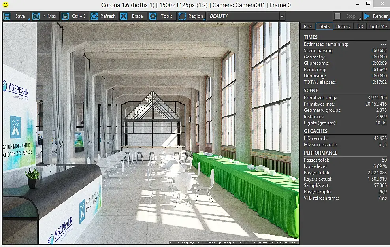Click the TIMES section heading
The width and height of the screenshot is (390, 247).
coord(311,37)
